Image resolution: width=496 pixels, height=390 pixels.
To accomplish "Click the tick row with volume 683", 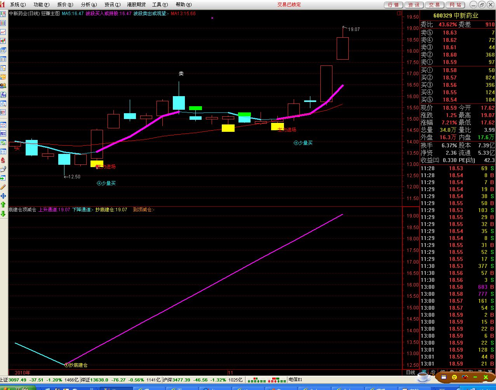I will (458, 287).
